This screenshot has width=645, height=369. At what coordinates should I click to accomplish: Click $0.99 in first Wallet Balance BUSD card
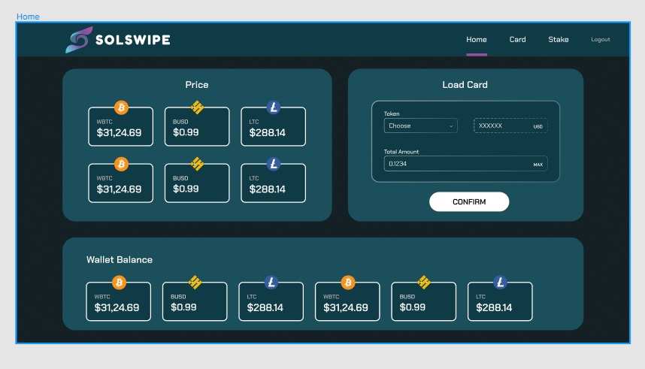pyautogui.click(x=183, y=307)
